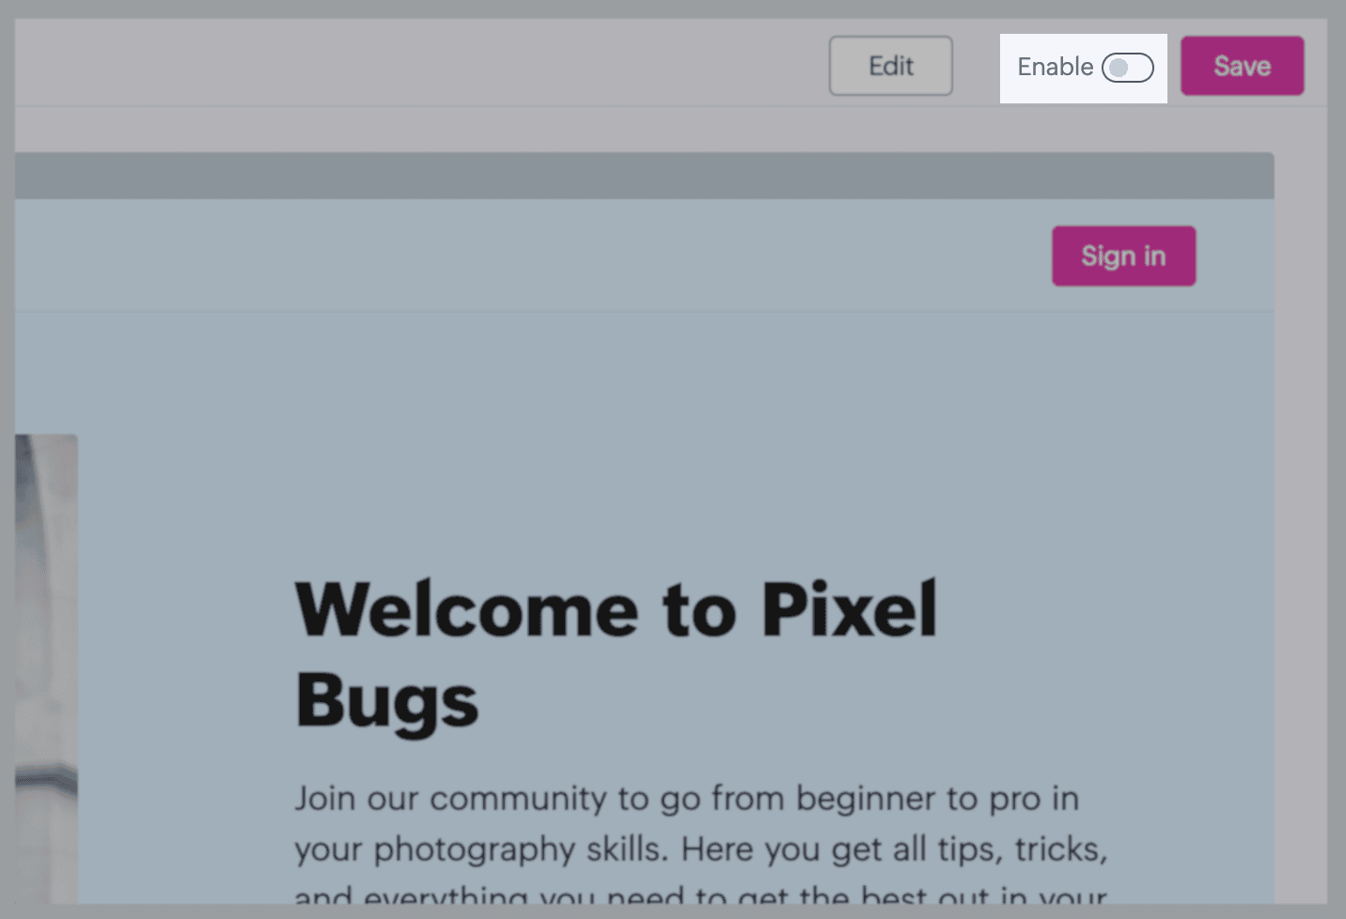Click the 'Join our community' paragraph line
Screen dimensions: 1346x919
686,799
